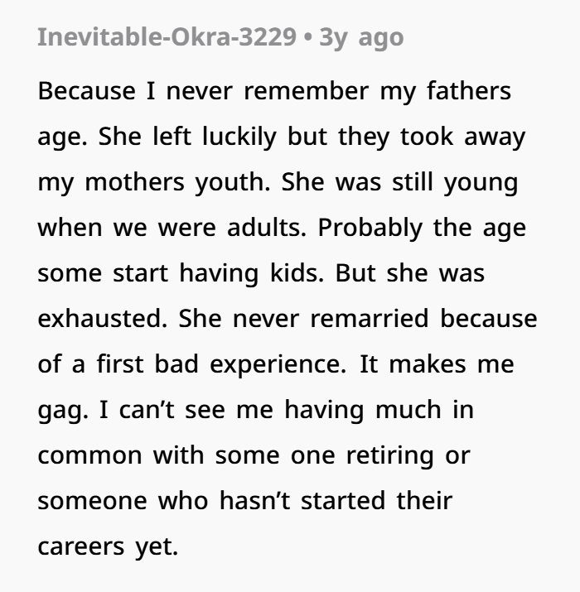The height and width of the screenshot is (592, 580).
Task: Click the words "took away" in the comment
Action: pos(466,137)
